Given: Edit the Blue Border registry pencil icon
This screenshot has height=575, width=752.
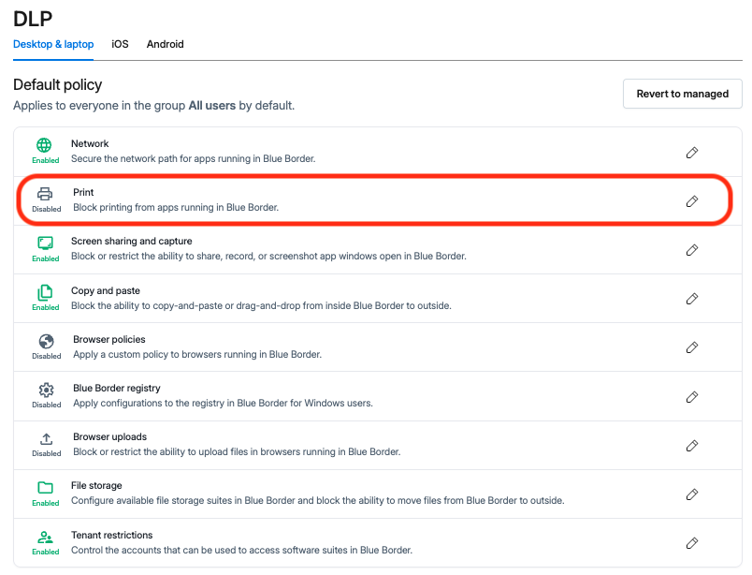Looking at the screenshot, I should pyautogui.click(x=691, y=397).
